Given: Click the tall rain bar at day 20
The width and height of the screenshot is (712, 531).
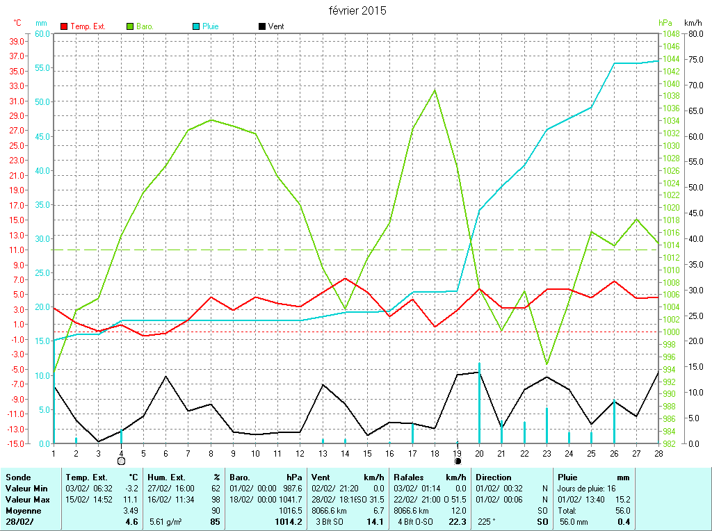Looking at the screenshot, I should pos(479,403).
